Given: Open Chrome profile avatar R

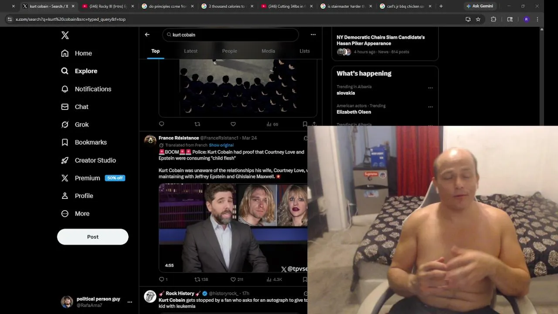Looking at the screenshot, I should (x=526, y=19).
